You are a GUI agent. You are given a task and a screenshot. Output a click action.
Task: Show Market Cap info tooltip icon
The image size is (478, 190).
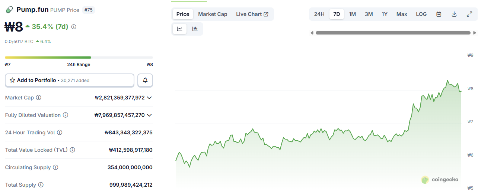click(x=39, y=98)
